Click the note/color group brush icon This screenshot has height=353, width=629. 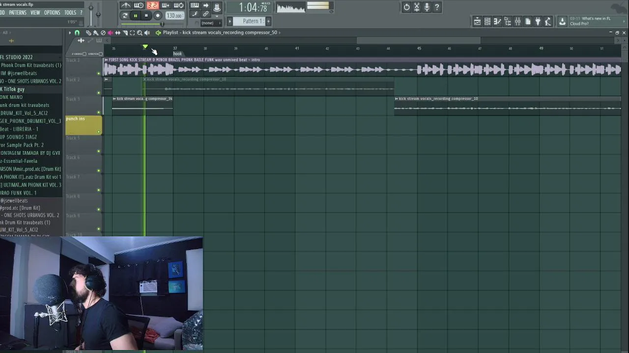point(195,14)
